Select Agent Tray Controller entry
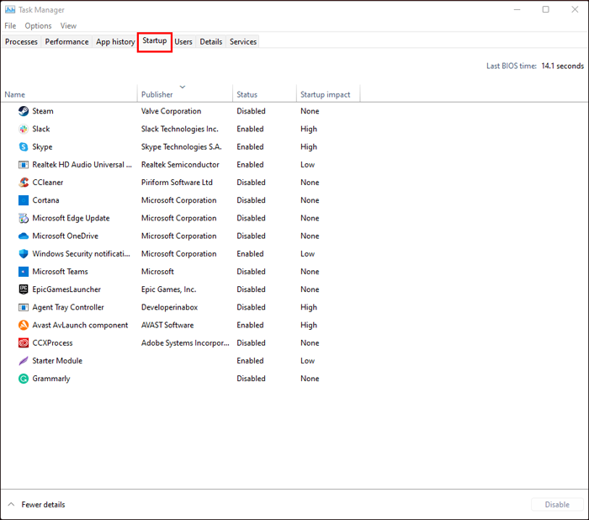The image size is (589, 520). coord(68,307)
